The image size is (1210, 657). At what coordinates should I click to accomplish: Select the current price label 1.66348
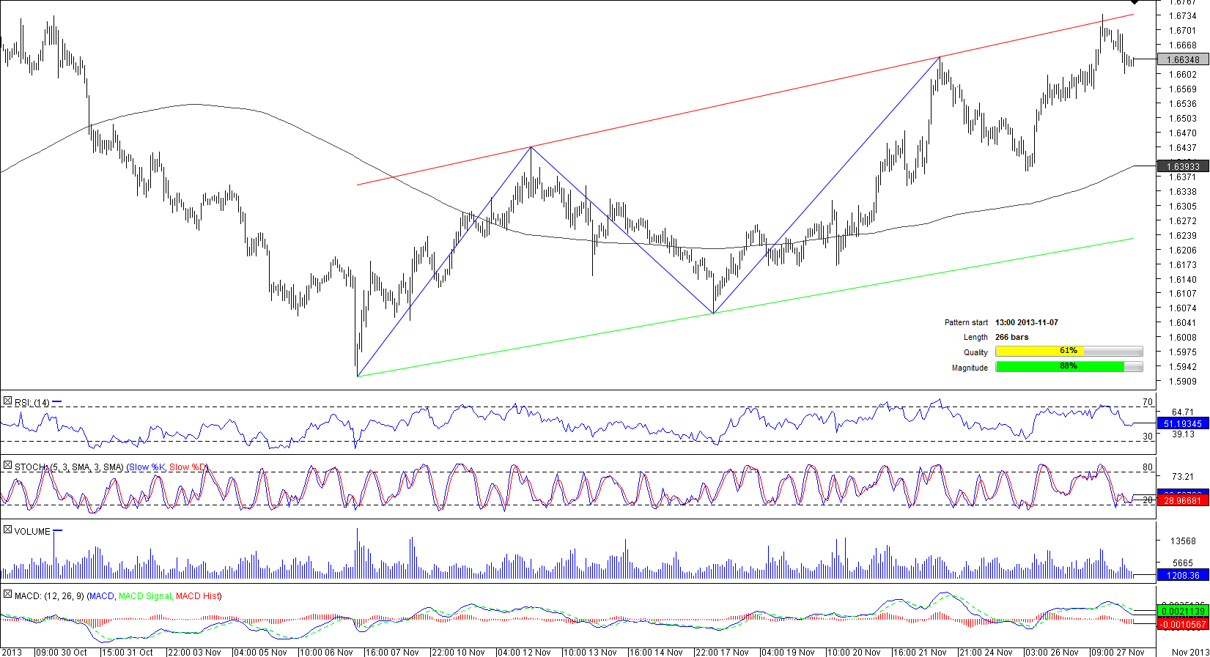tap(1182, 60)
